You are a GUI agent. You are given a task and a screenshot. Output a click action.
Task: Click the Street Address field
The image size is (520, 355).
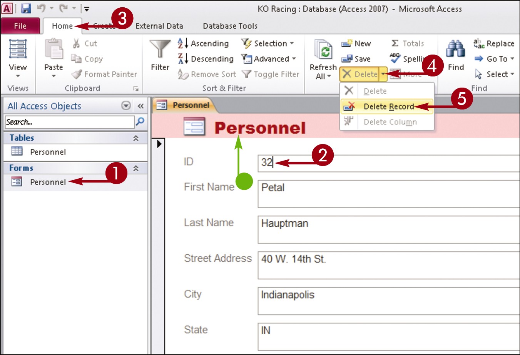point(389,265)
